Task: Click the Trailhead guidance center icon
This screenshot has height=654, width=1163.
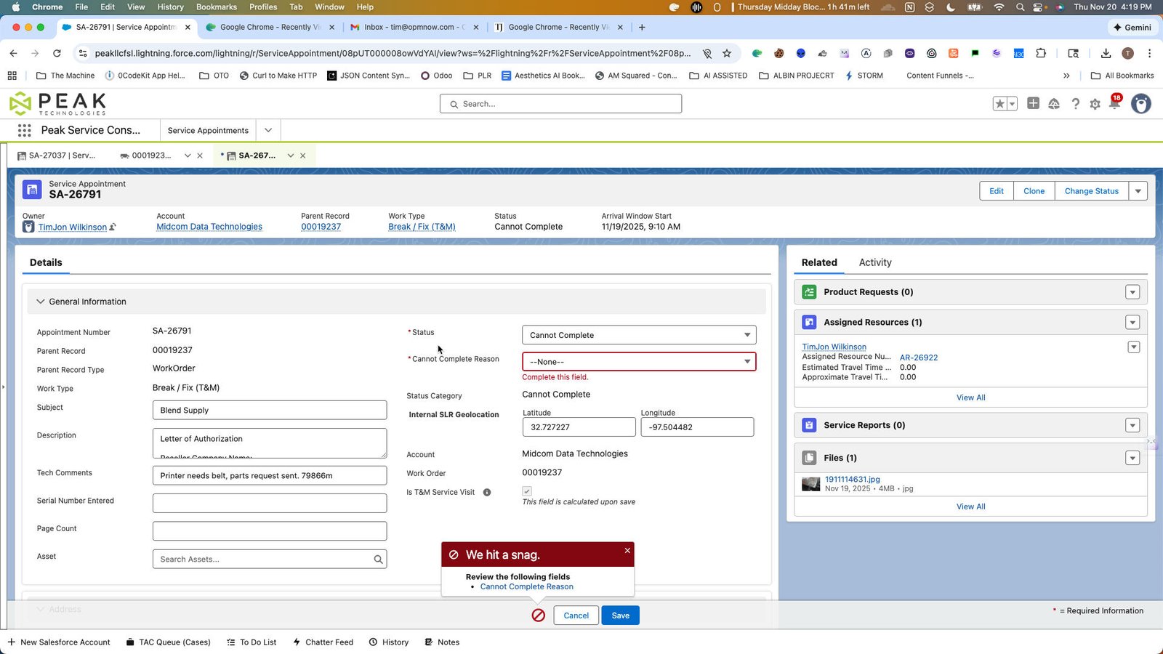Action: tap(1054, 104)
